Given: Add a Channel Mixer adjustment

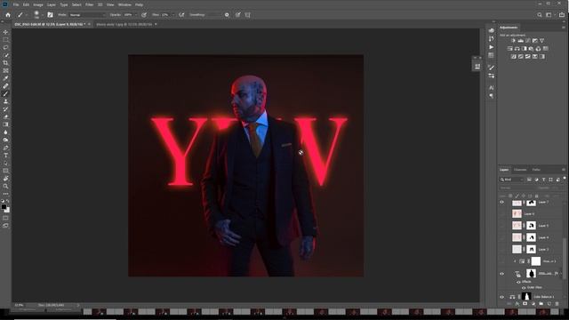Looking at the screenshot, I should pos(538,49).
